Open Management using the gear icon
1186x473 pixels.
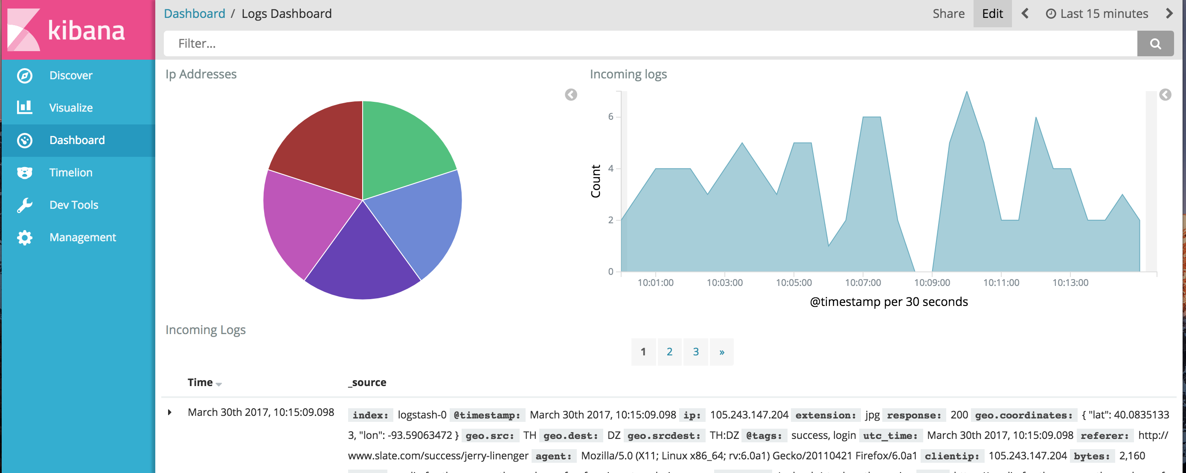[x=25, y=237]
